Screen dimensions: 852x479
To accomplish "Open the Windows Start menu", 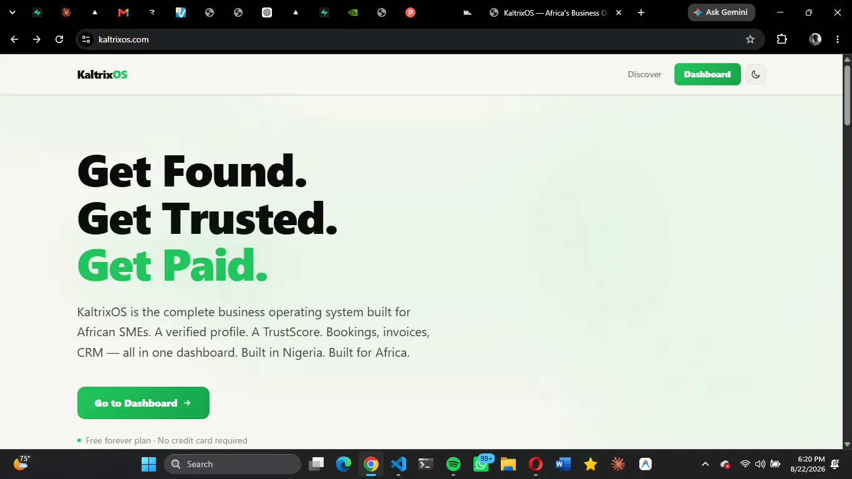I will [x=149, y=464].
